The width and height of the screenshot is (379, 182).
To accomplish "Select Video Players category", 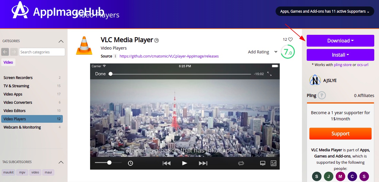I will [x=32, y=119].
